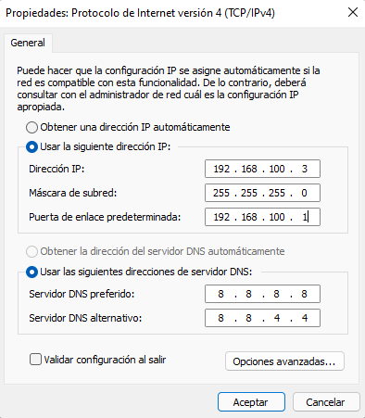Click first octet of Dirección IP field
The height and width of the screenshot is (418, 365).
tap(221, 169)
